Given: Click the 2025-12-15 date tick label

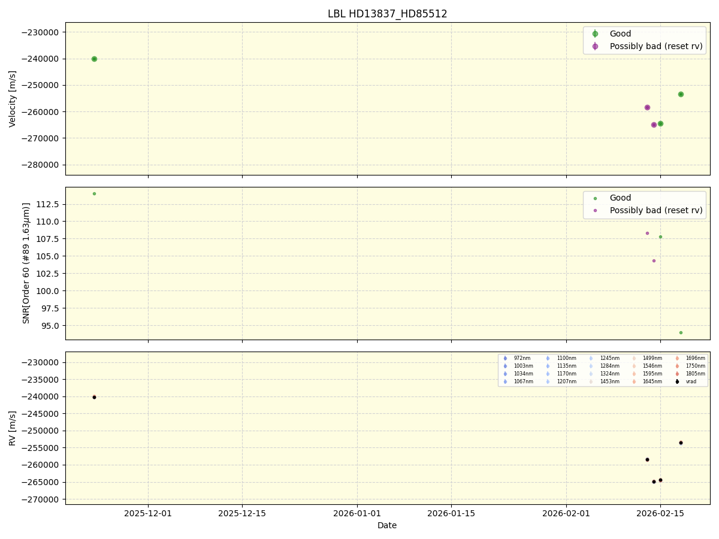Looking at the screenshot, I should (x=242, y=513).
